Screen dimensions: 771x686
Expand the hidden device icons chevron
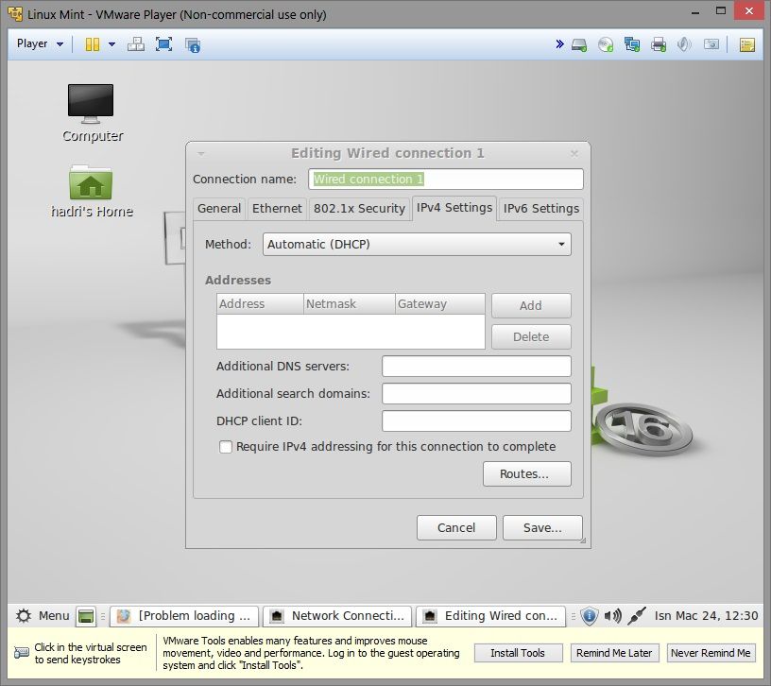559,44
